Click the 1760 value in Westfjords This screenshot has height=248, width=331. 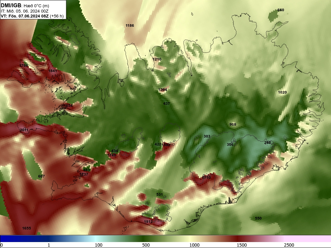coord(24,65)
